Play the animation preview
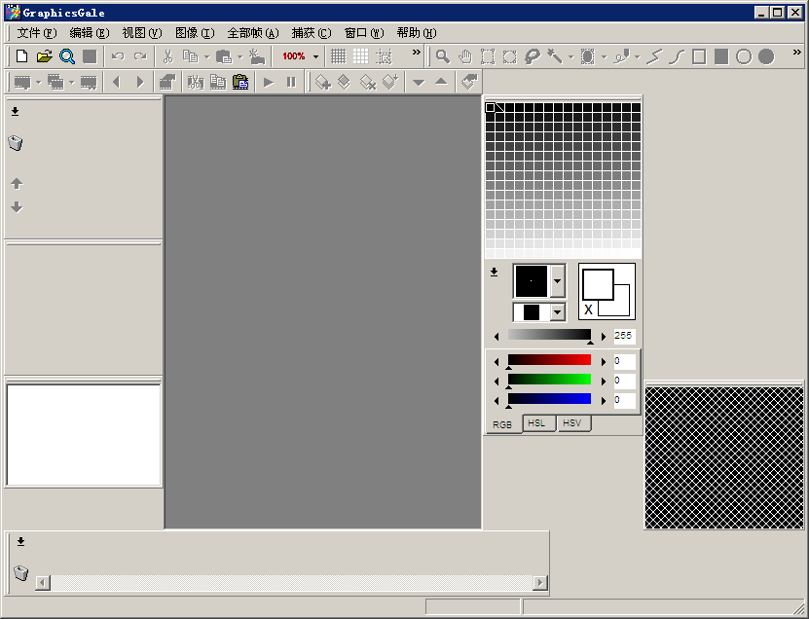This screenshot has width=809, height=619. coord(267,82)
